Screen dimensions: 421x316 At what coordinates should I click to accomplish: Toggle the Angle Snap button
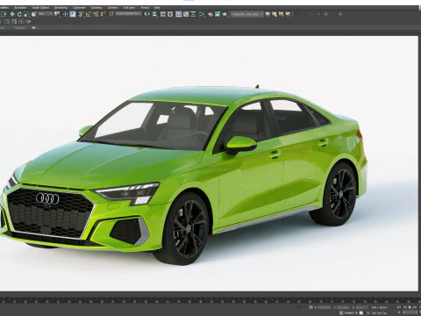point(89,14)
